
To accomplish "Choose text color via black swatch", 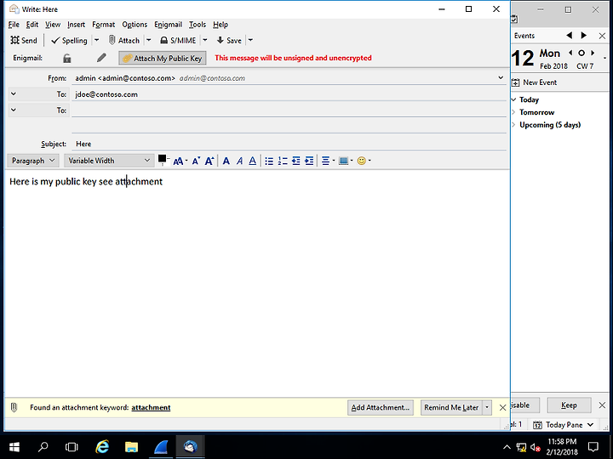I will [162, 158].
